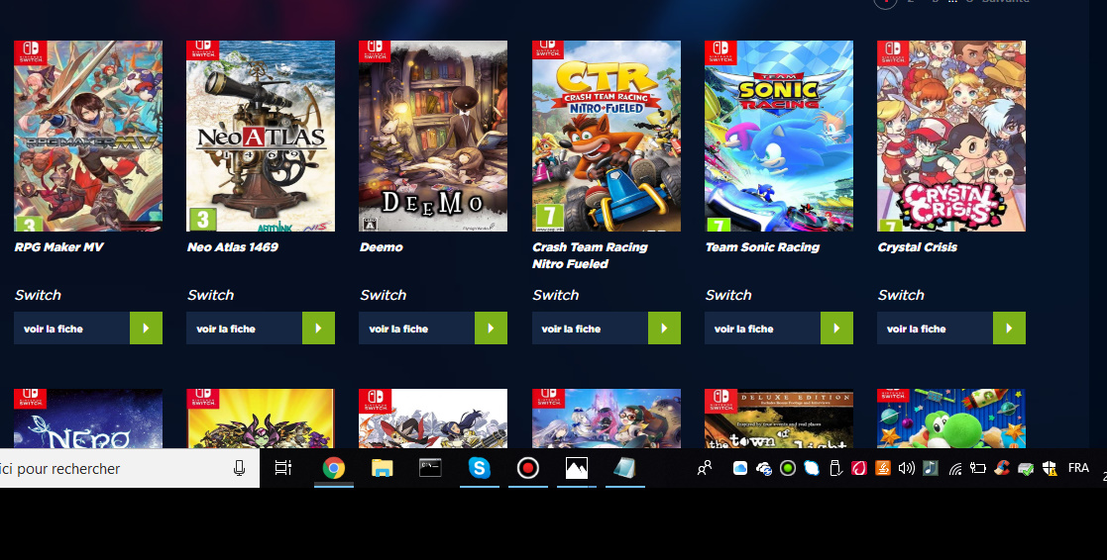Launch Skype from the taskbar

(480, 468)
